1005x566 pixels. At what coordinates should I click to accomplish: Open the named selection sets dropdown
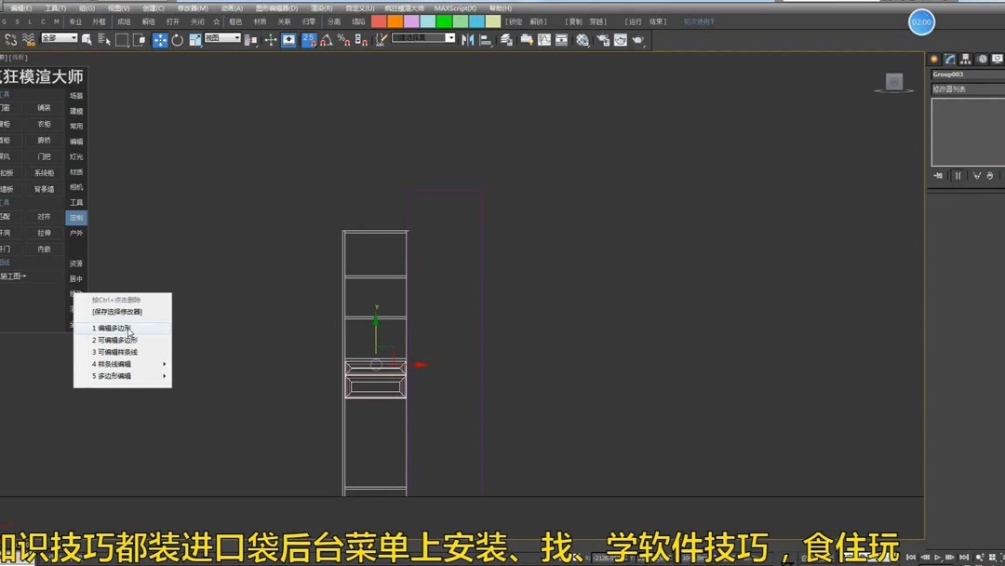coord(423,38)
